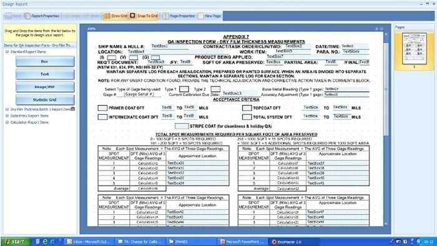Switch to the Microsoft PowerPoint taskbar window

click(242, 242)
